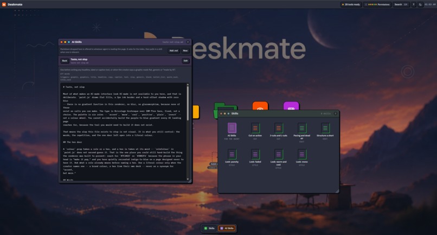Click help icon in AI Skills window title bar

click(x=188, y=42)
